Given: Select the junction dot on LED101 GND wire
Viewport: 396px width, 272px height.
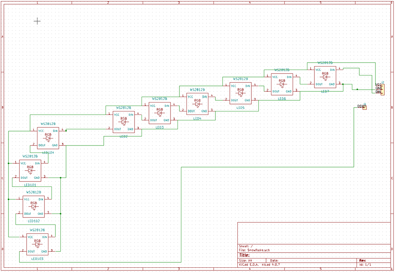Looking at the screenshot, I should click(61, 178).
